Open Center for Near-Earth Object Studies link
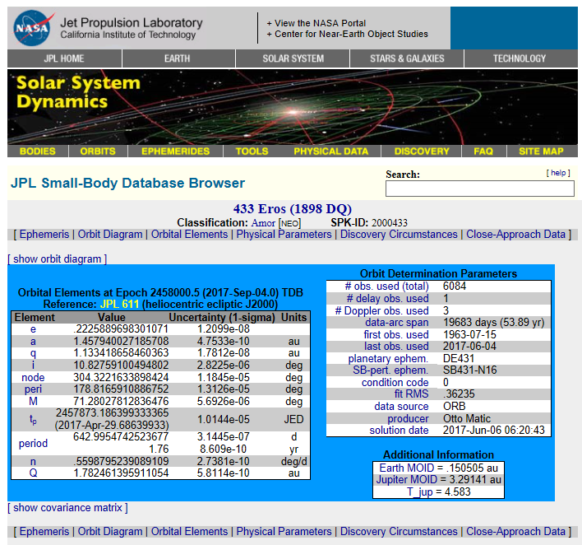This screenshot has height=545, width=582. (x=348, y=34)
